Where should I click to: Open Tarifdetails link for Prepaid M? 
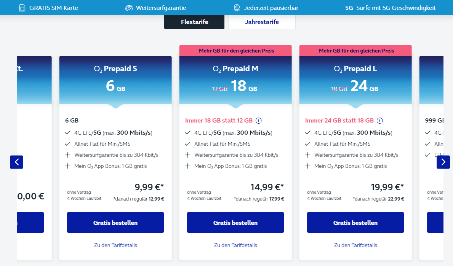pyautogui.click(x=235, y=245)
